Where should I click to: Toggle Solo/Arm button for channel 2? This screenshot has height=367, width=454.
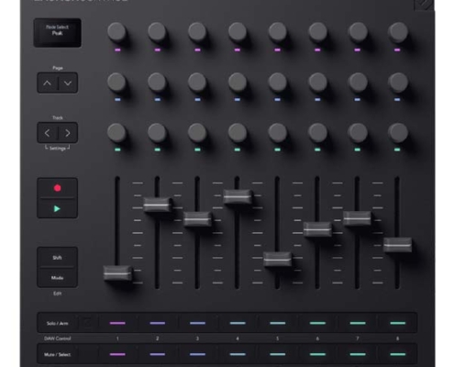tap(158, 323)
